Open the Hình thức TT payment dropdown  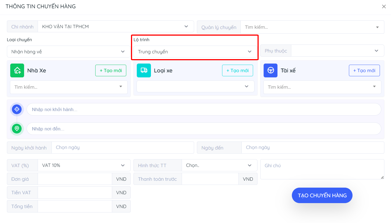(219, 165)
